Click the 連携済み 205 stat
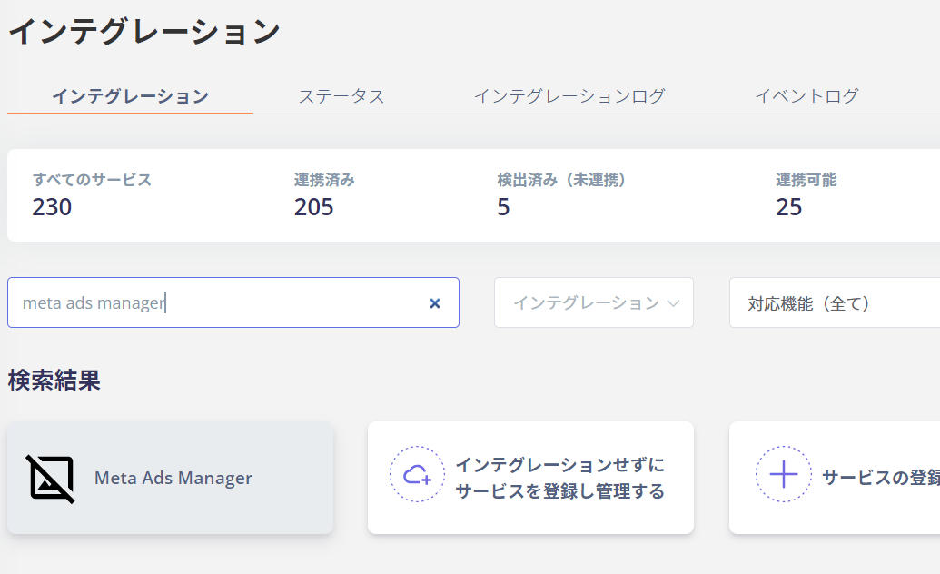The height and width of the screenshot is (574, 940). tap(324, 195)
